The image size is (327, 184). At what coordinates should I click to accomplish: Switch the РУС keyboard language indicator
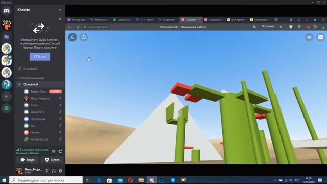pos(297,180)
